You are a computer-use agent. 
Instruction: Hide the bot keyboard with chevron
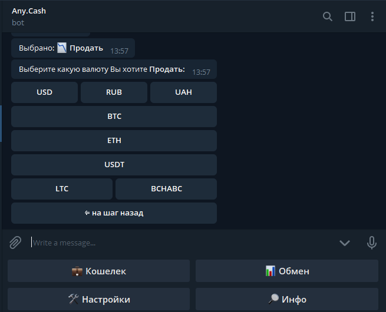(345, 243)
